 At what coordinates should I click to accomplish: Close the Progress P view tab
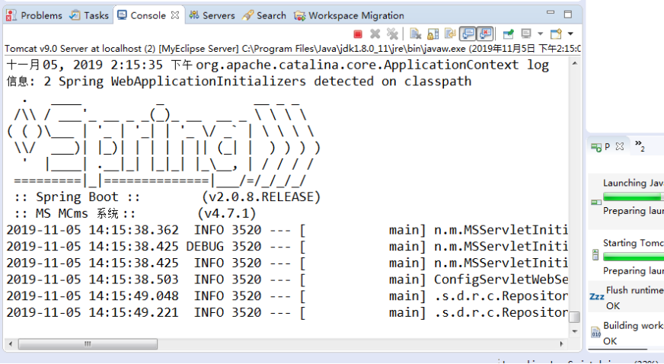[x=620, y=146]
